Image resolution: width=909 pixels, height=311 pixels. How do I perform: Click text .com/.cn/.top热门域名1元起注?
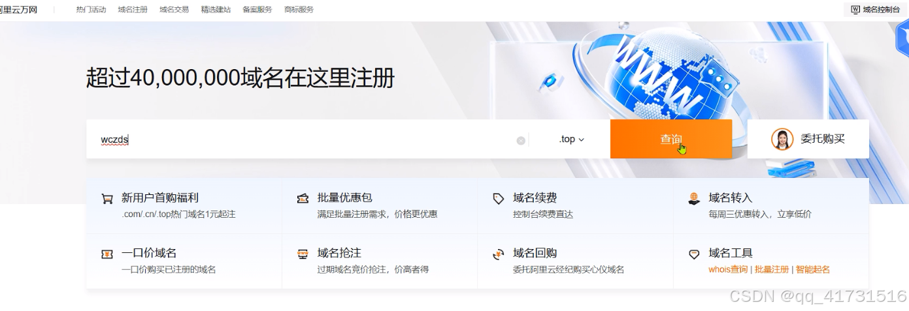(x=178, y=214)
